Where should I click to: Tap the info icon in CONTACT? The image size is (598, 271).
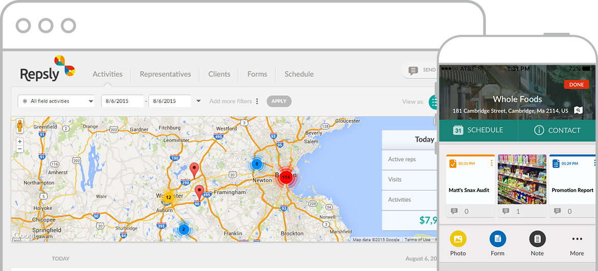(539, 130)
